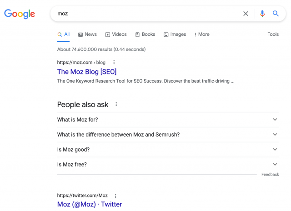Switch to the Books results tab
Viewport: 291px width, 211px height.
(145, 34)
